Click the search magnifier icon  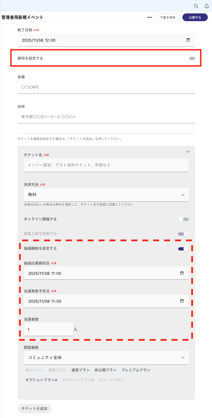tap(196, 6)
